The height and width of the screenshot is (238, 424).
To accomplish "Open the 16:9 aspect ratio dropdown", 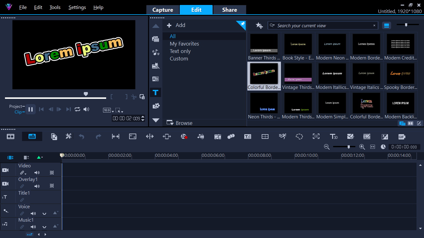I will (x=108, y=110).
